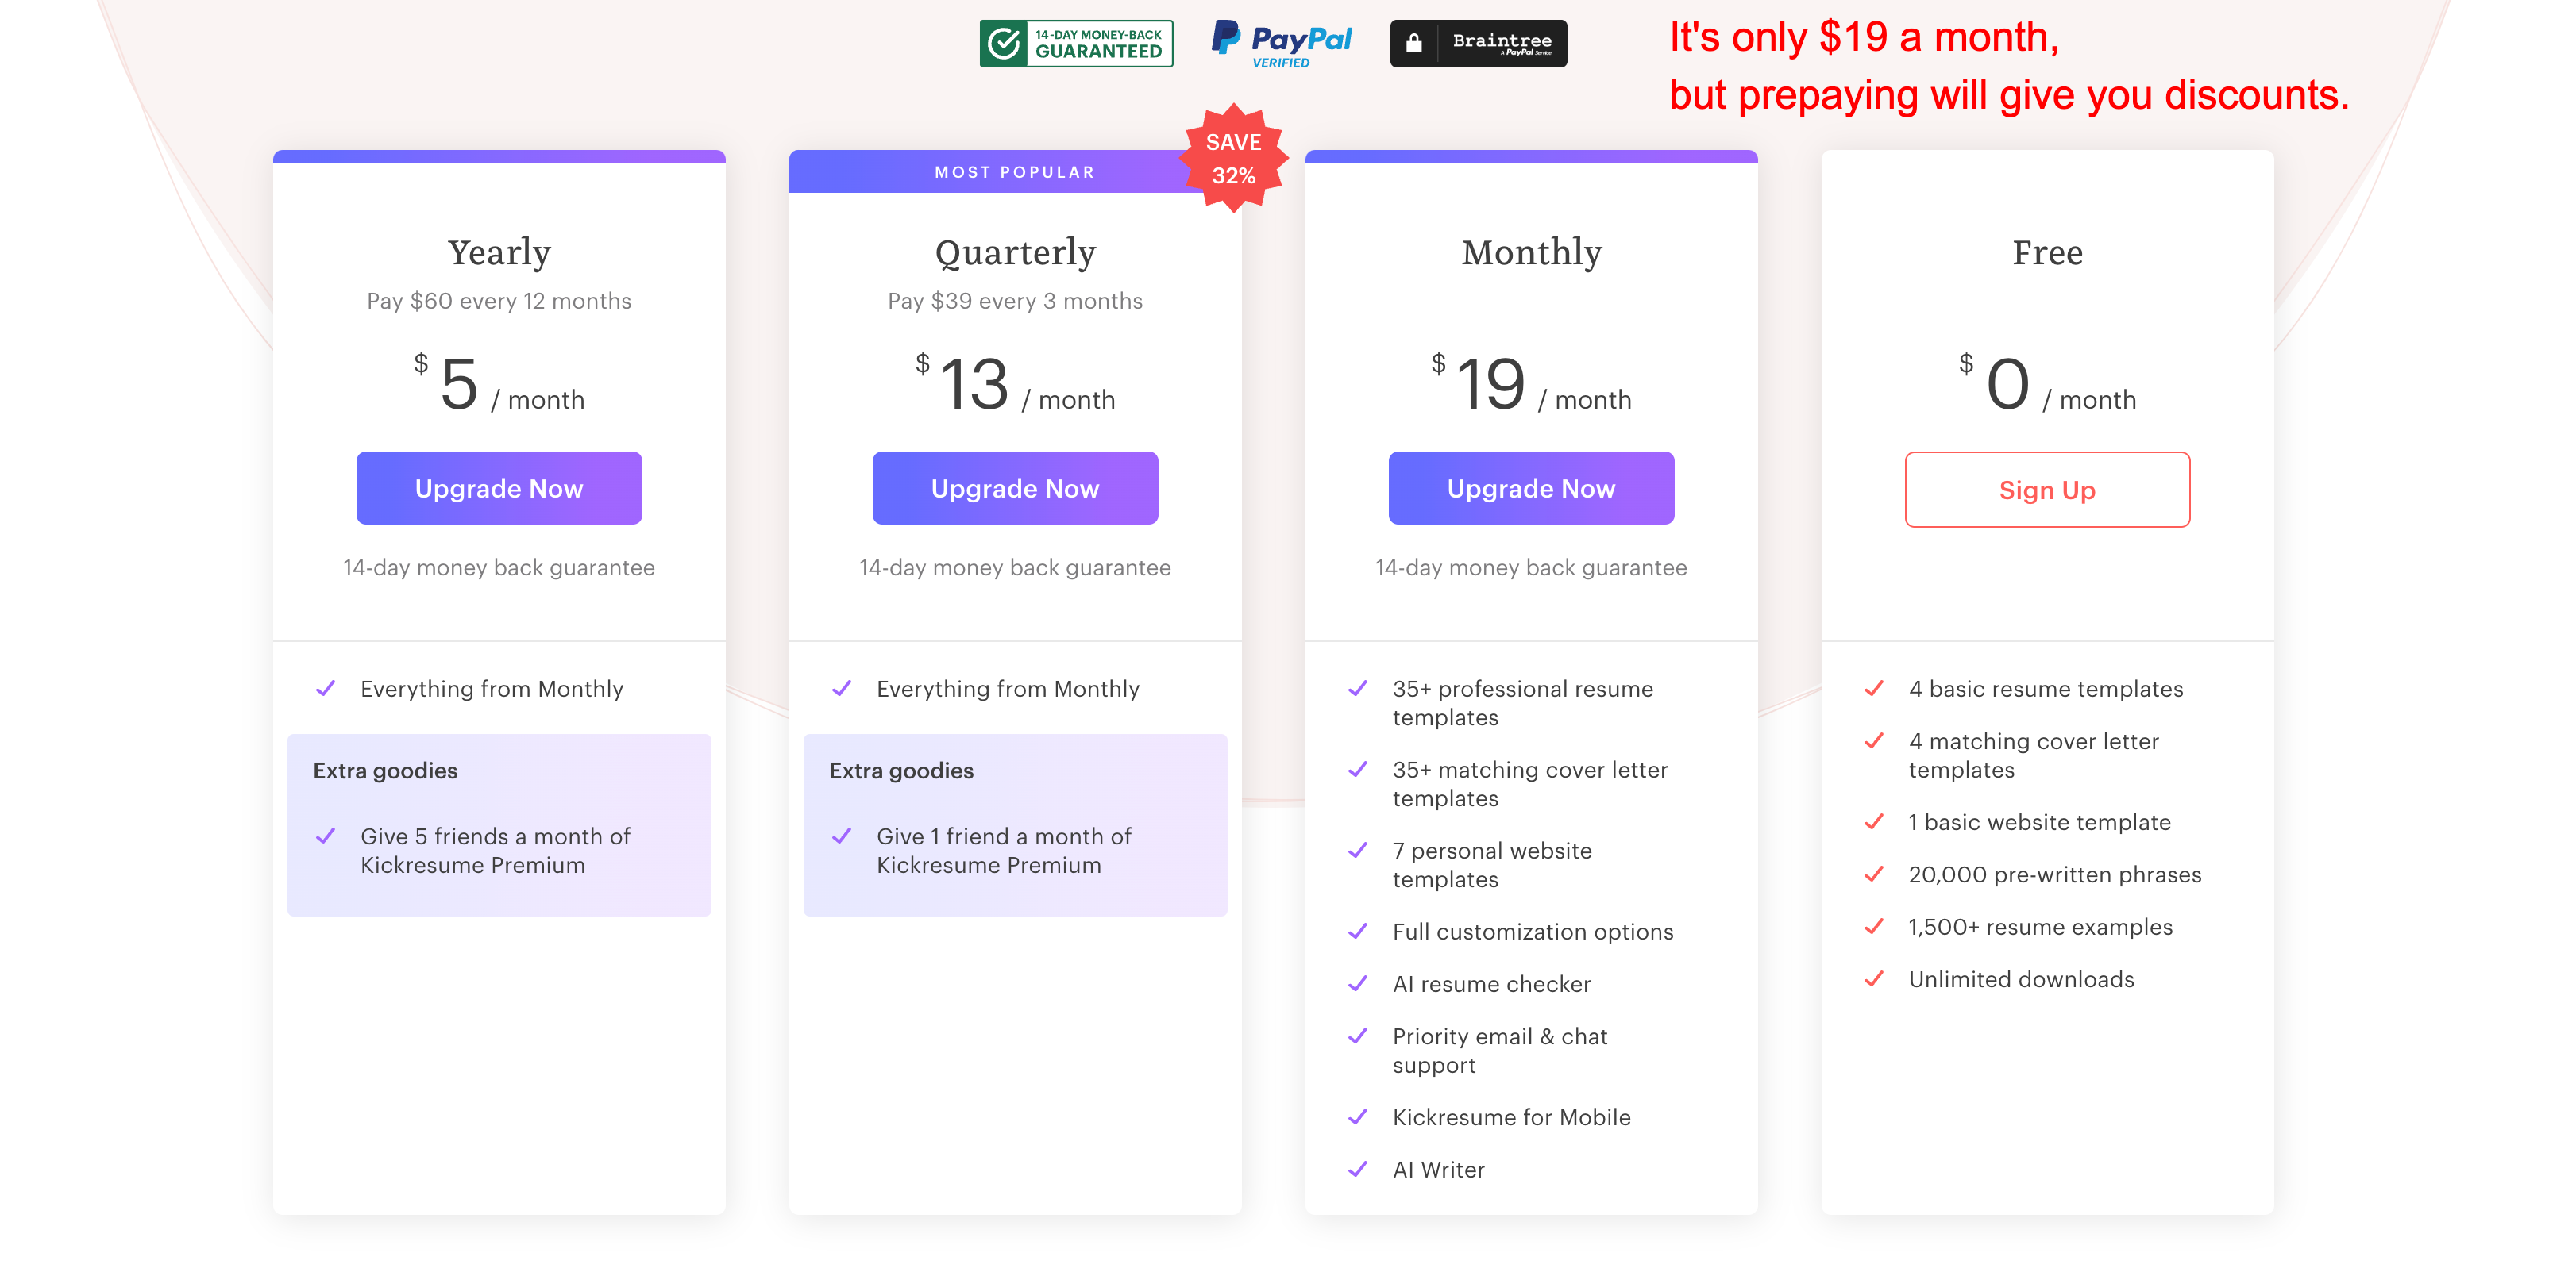
Task: Sign Up for the Free plan
Action: pyautogui.click(x=2047, y=490)
